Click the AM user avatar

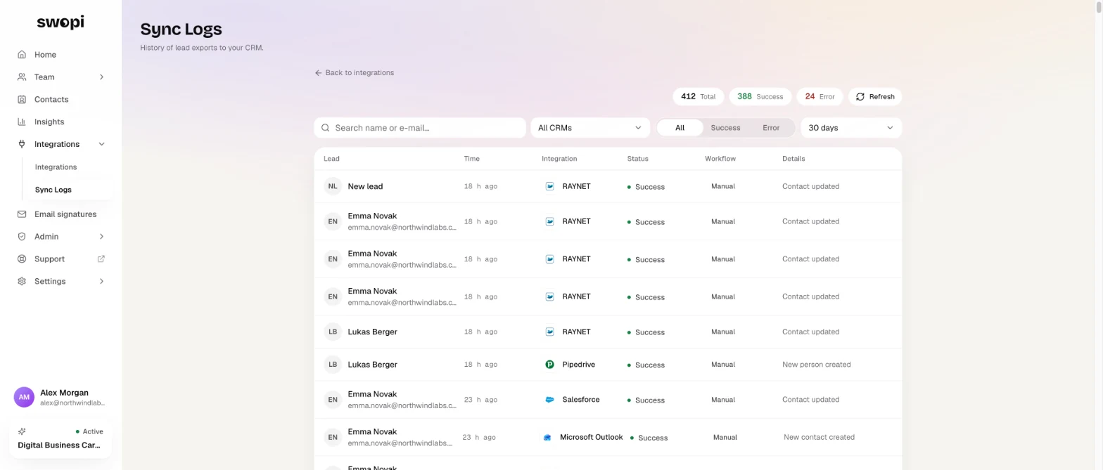tap(24, 397)
